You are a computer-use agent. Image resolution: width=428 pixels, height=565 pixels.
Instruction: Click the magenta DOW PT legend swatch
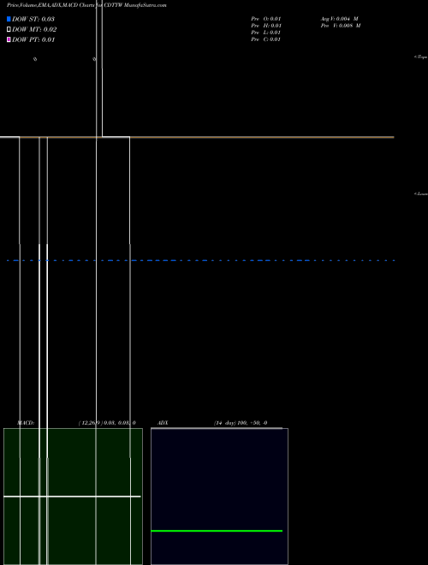click(9, 39)
